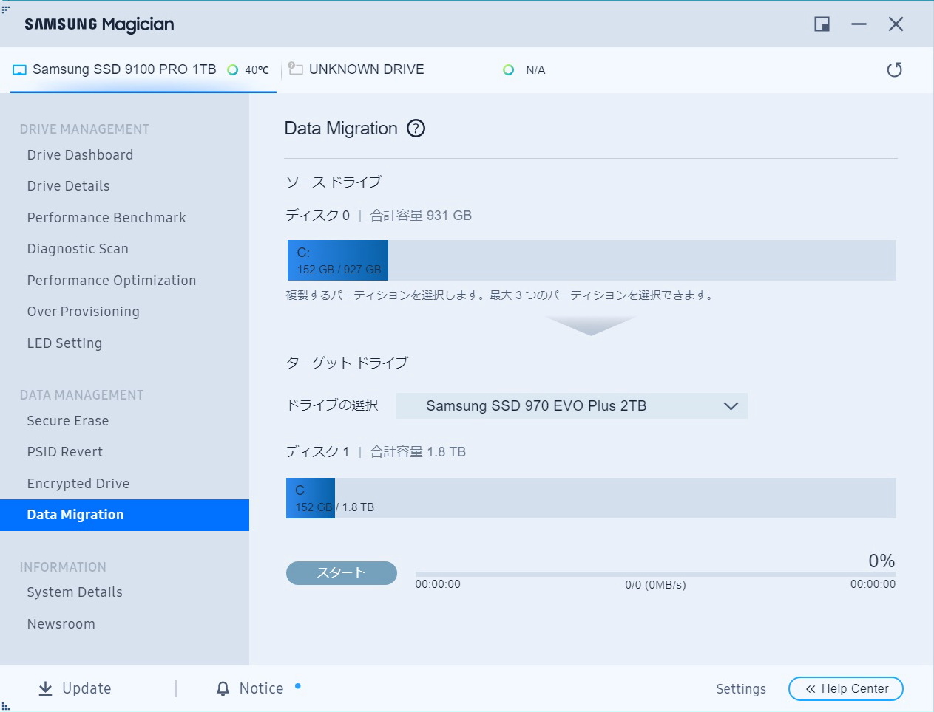Click the blue Notice notification dot

[298, 686]
